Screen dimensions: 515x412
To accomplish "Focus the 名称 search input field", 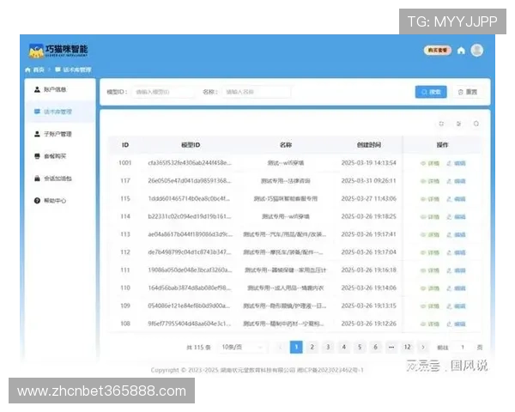I will [256, 92].
